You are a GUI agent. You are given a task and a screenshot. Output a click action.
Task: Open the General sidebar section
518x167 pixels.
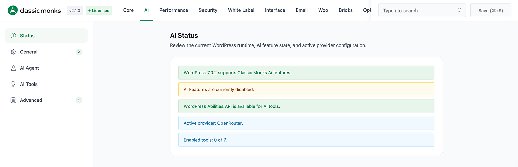[46, 52]
